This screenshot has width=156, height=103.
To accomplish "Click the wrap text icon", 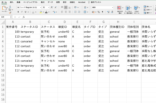I will point(85,7).
